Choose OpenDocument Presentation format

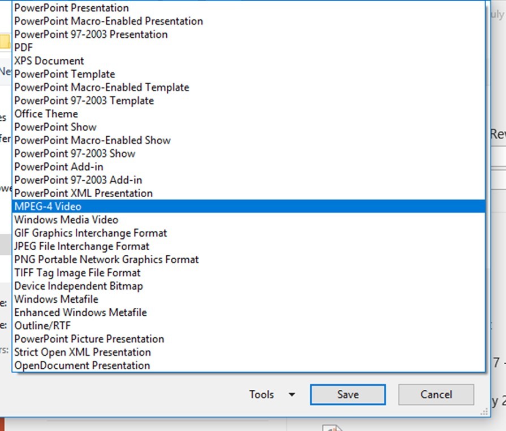pos(249,365)
